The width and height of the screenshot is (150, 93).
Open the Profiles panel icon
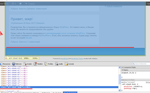[46, 64]
